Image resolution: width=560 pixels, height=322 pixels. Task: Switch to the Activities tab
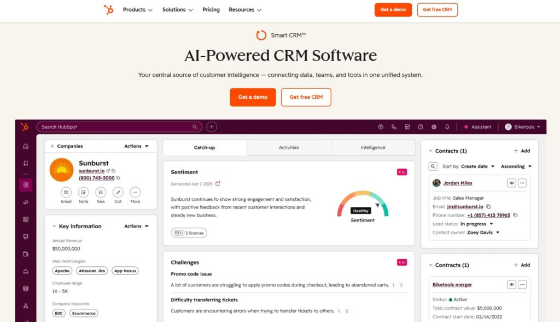click(289, 147)
